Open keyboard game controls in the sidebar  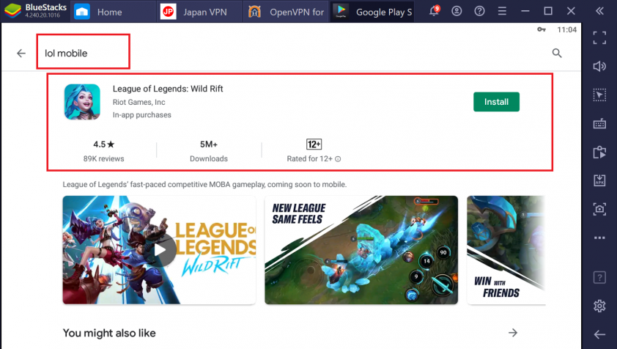[599, 124]
